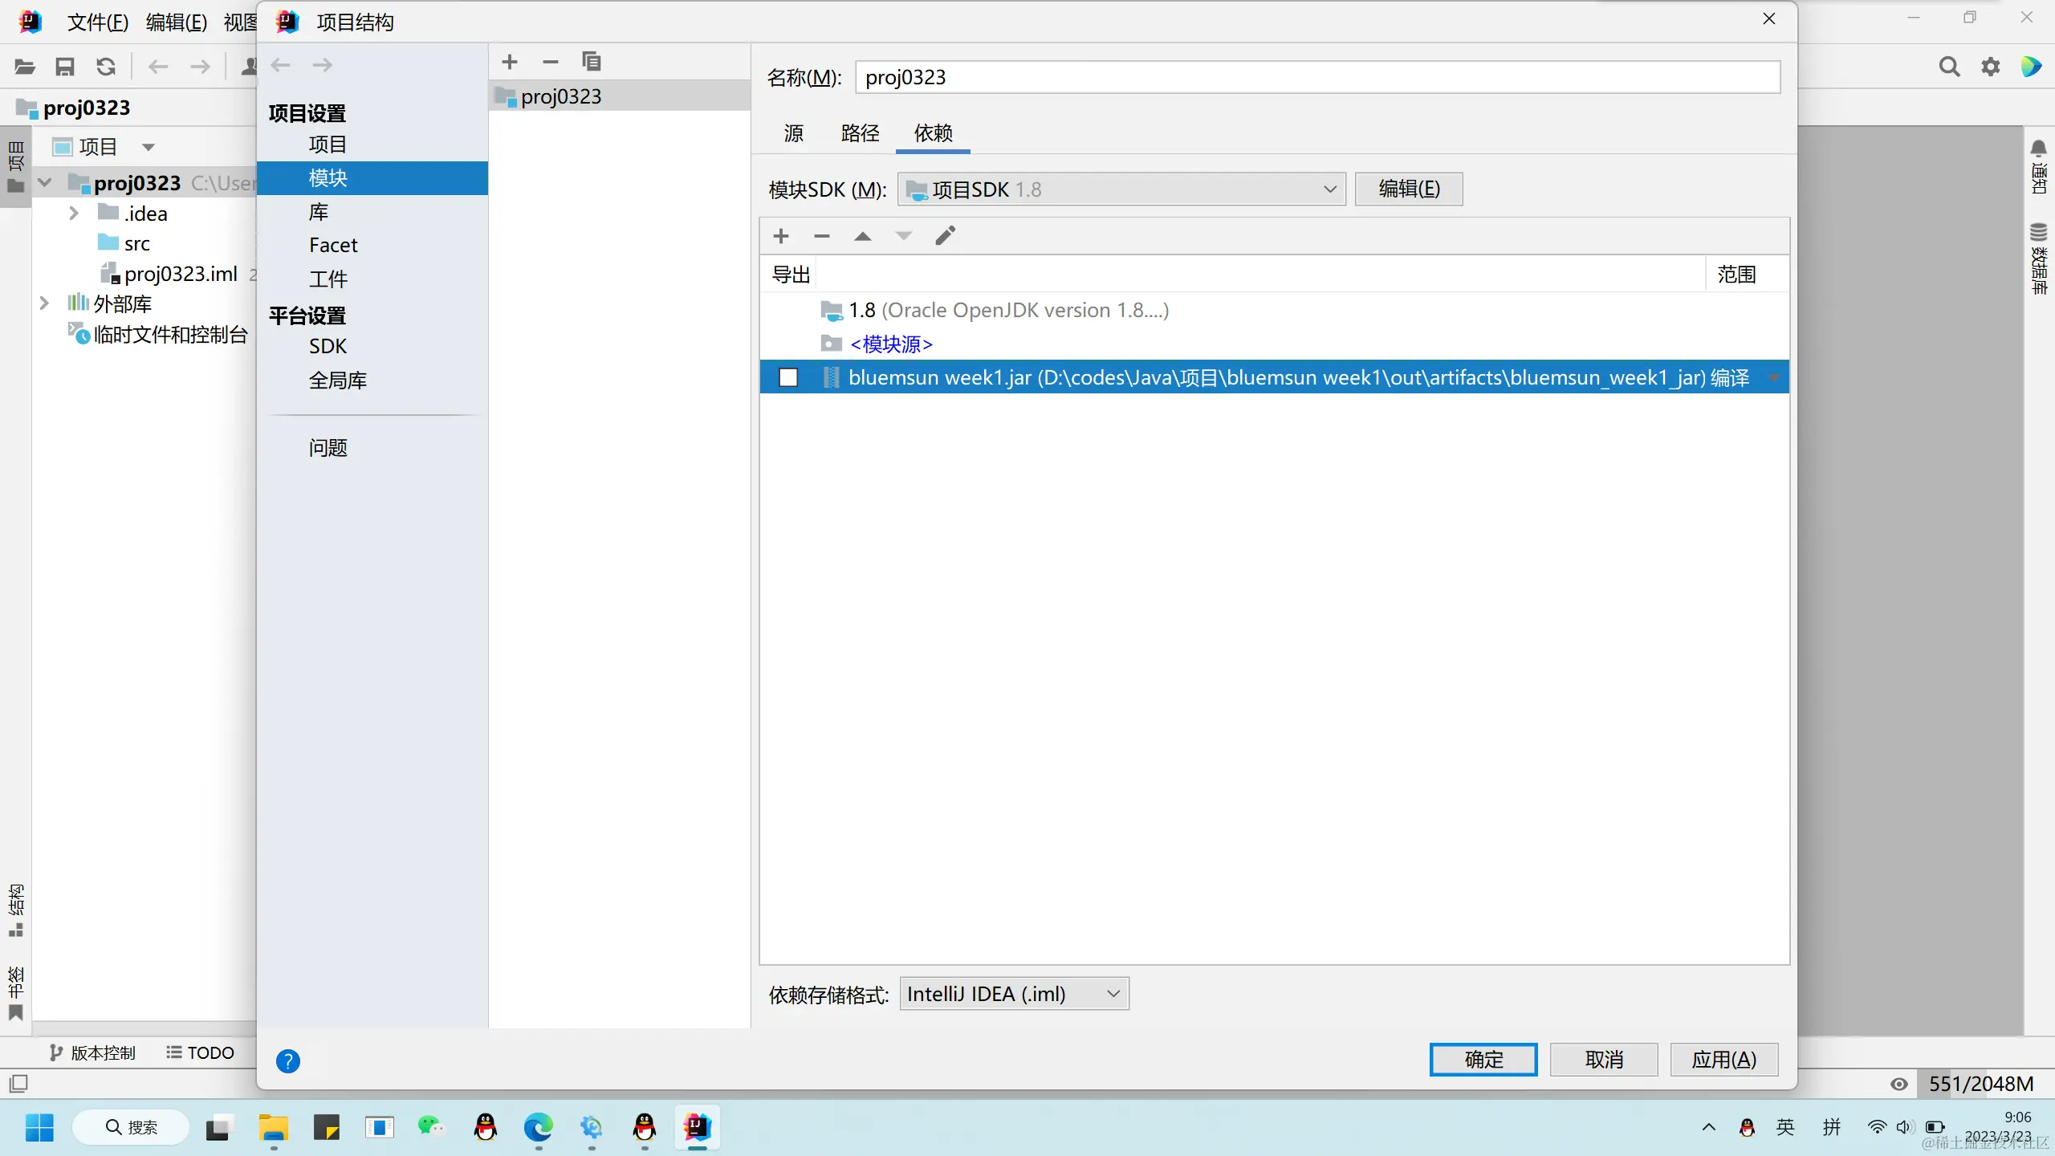Click the 应用(A) button

tap(1723, 1060)
